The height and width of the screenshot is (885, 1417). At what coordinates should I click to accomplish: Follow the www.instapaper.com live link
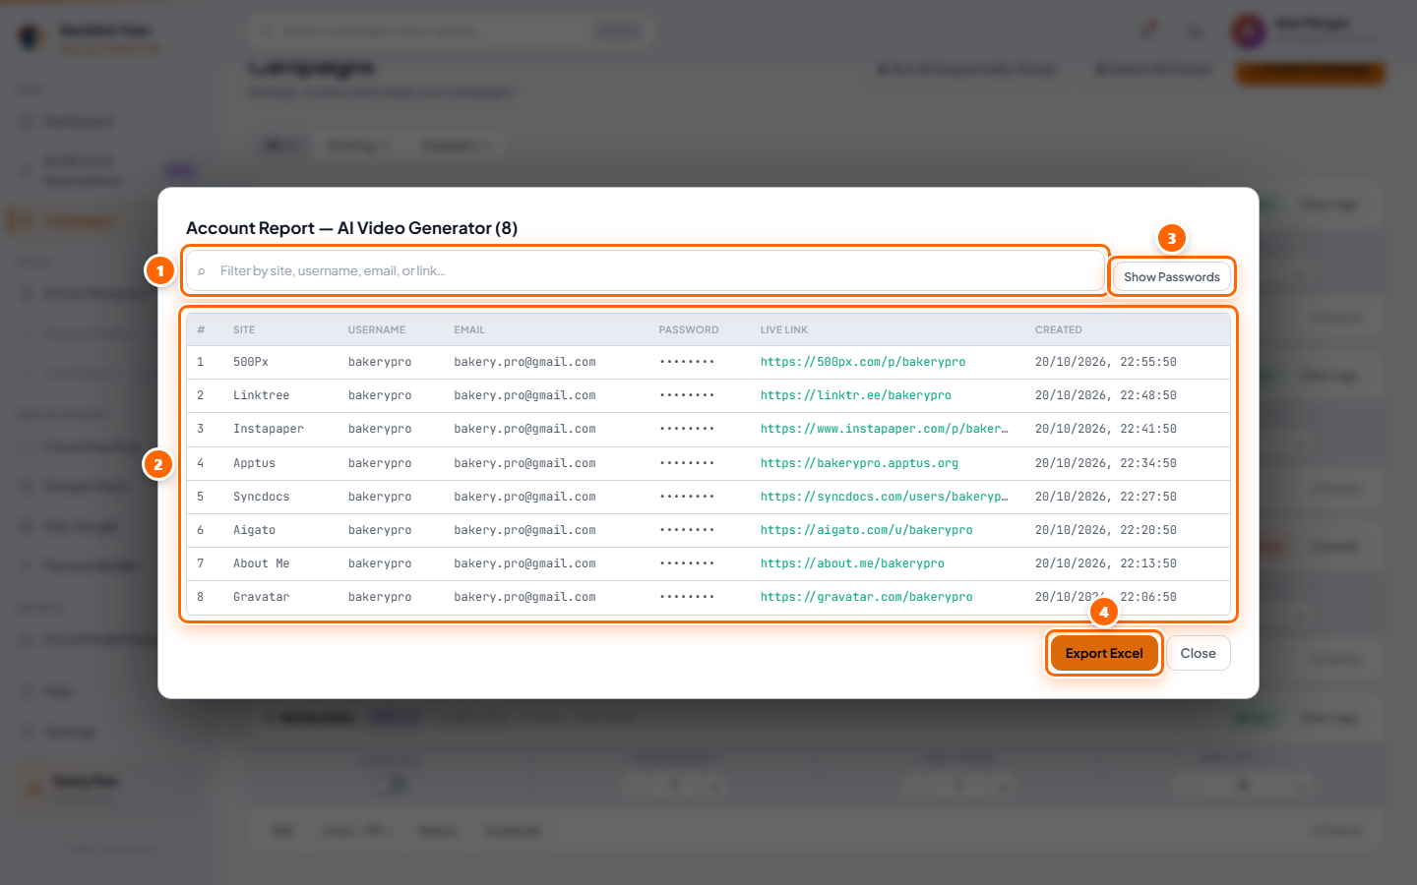click(884, 429)
